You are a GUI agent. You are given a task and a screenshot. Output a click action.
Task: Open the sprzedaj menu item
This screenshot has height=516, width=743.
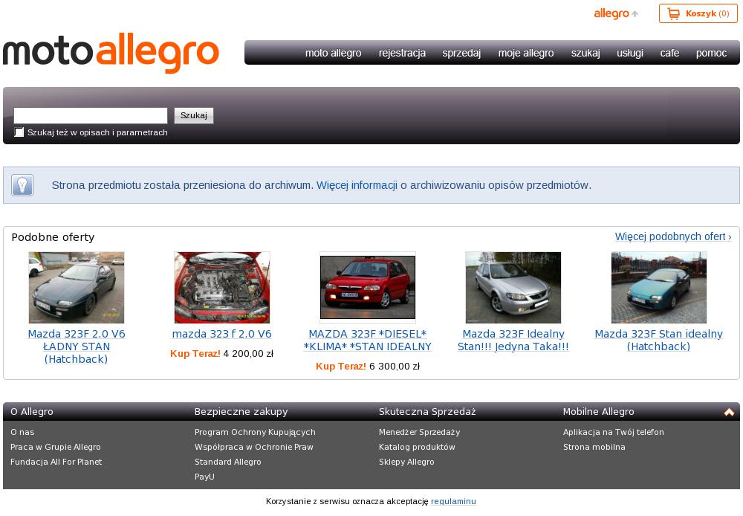pos(461,53)
